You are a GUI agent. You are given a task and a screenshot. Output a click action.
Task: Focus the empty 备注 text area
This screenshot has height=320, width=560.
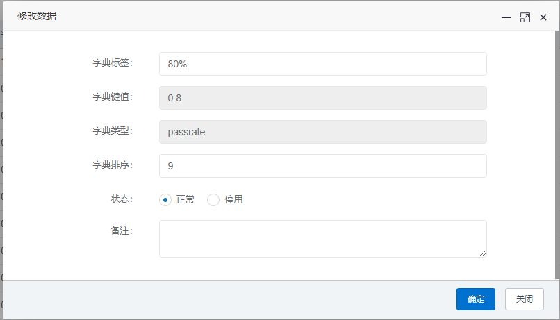(323, 239)
